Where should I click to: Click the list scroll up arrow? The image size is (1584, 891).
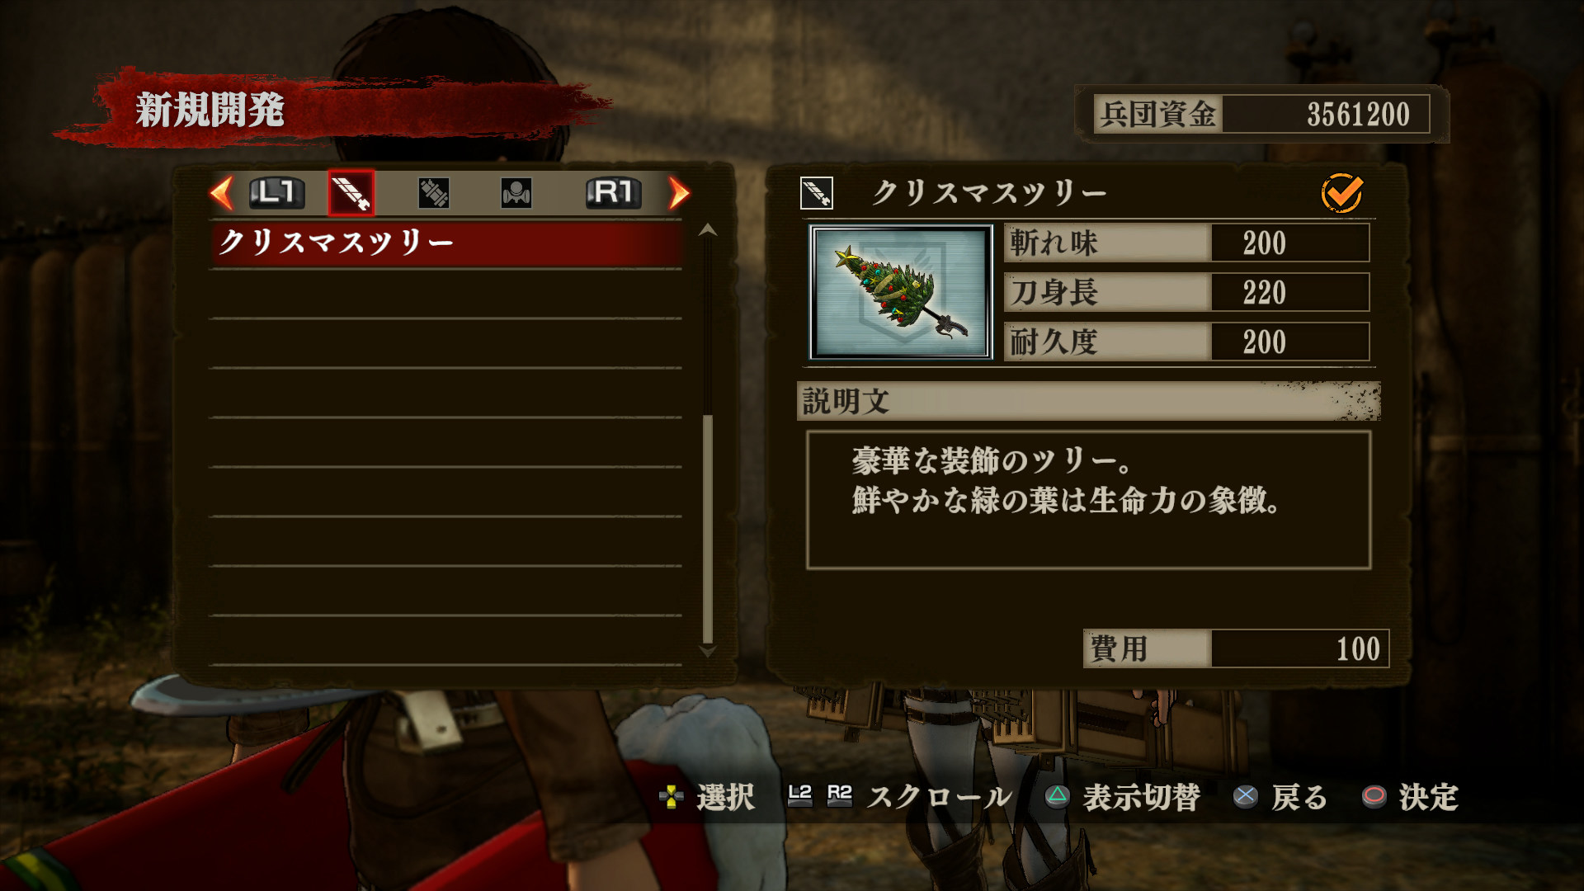(x=707, y=230)
